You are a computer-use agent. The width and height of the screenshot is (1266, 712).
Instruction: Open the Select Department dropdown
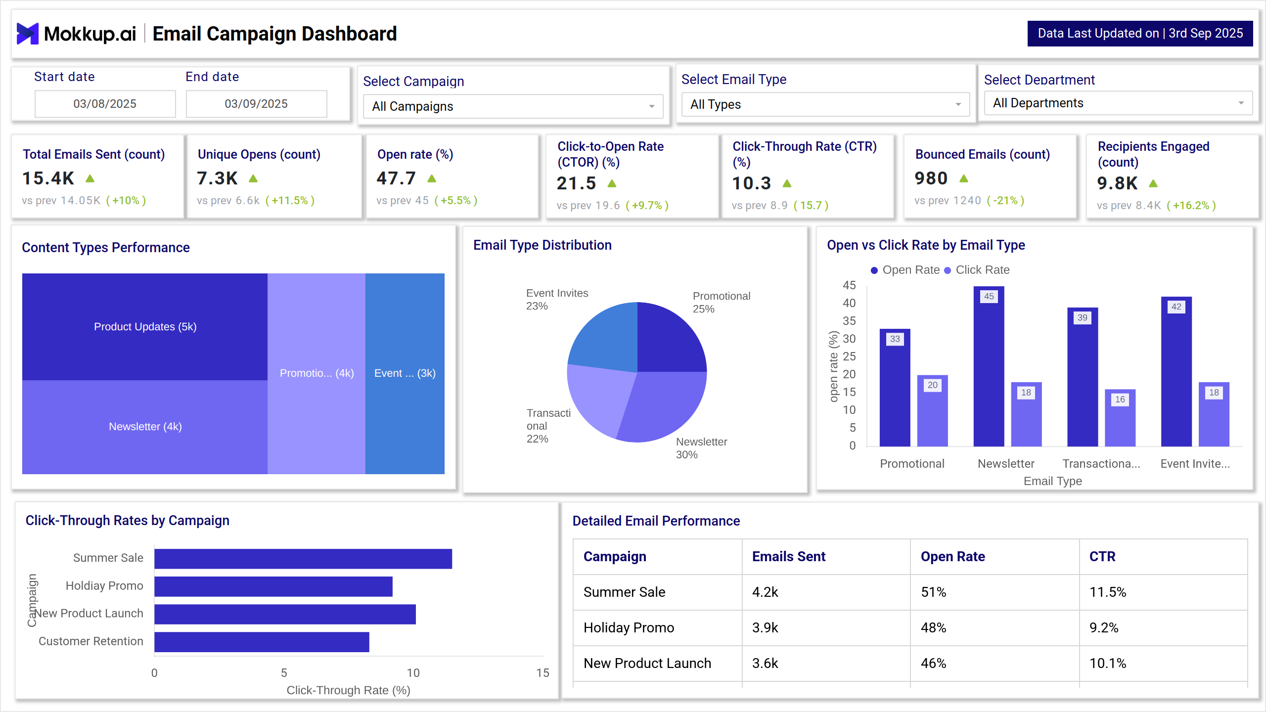click(x=1119, y=103)
